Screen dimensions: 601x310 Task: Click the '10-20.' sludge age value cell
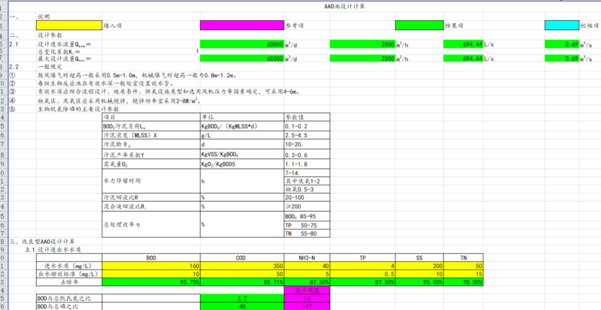pos(307,145)
